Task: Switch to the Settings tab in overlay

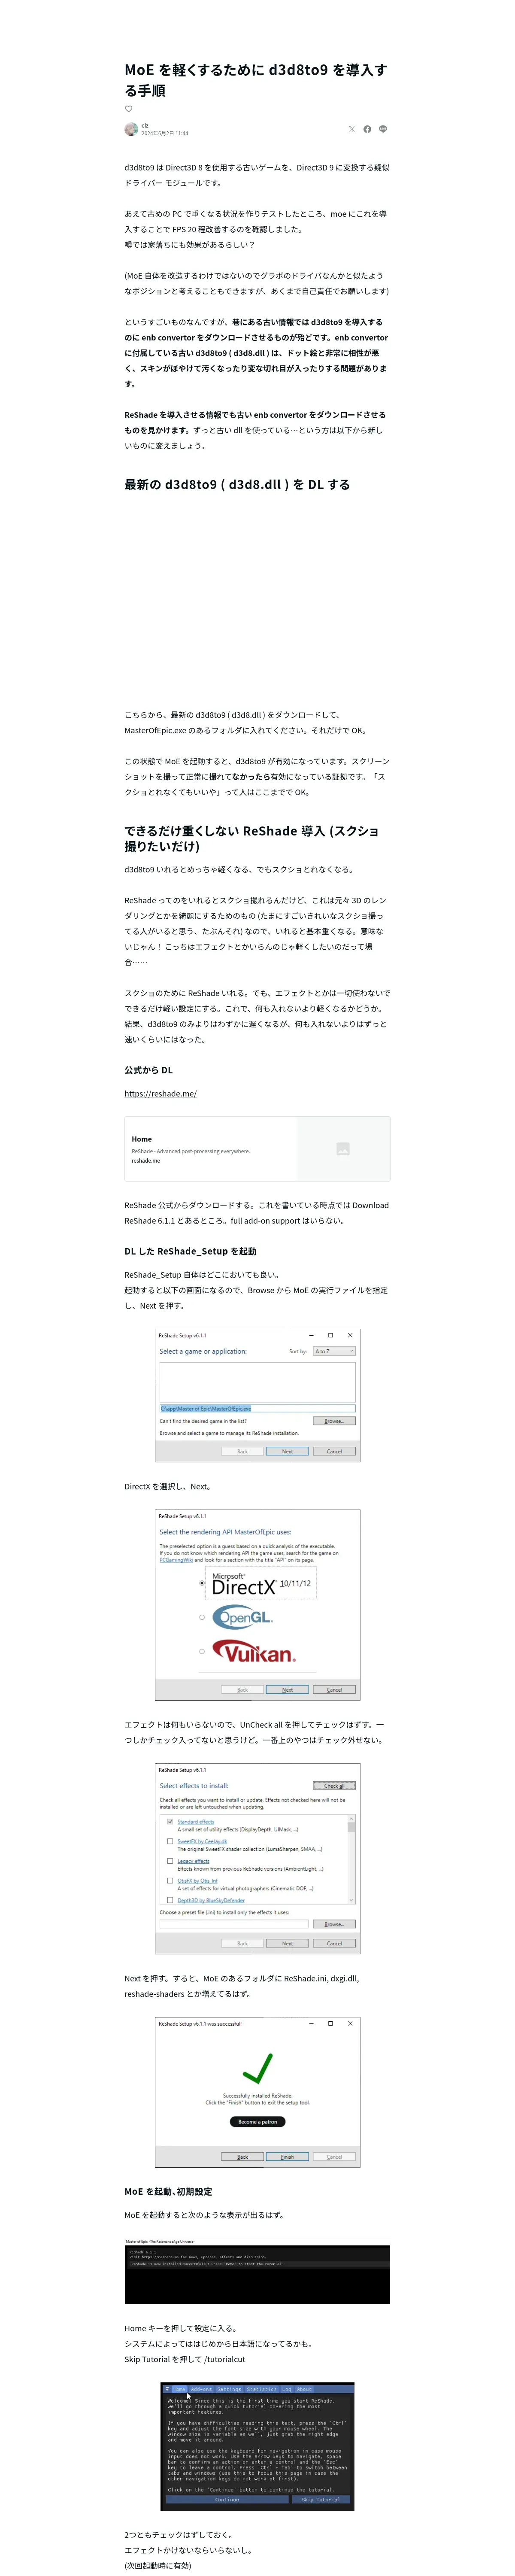Action: (229, 2390)
